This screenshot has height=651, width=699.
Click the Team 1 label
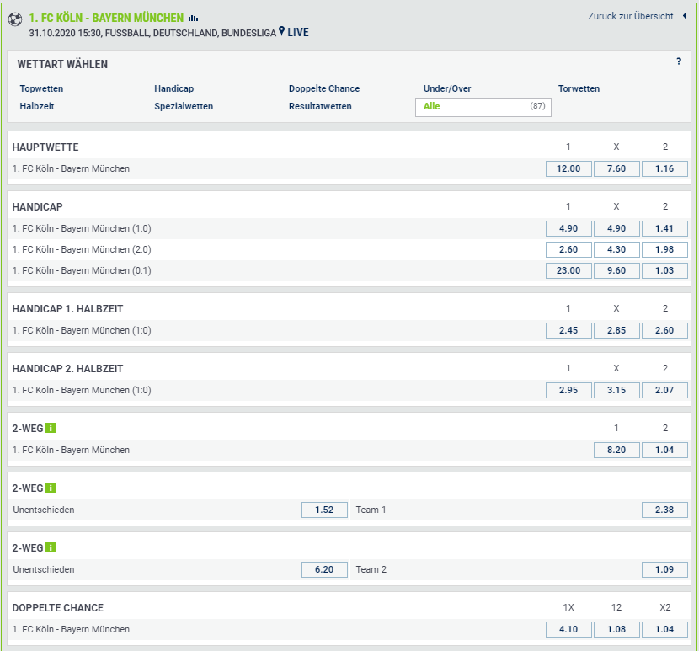371,510
